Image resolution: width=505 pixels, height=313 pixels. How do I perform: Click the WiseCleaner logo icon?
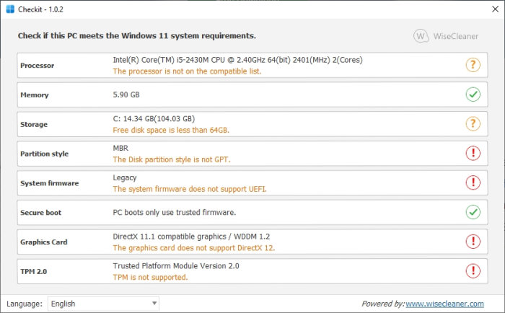(421, 36)
